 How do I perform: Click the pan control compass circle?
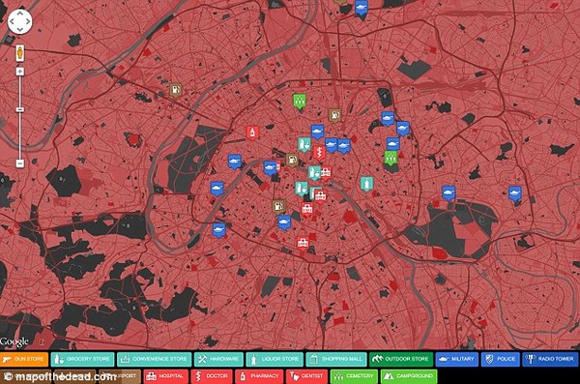pos(20,22)
